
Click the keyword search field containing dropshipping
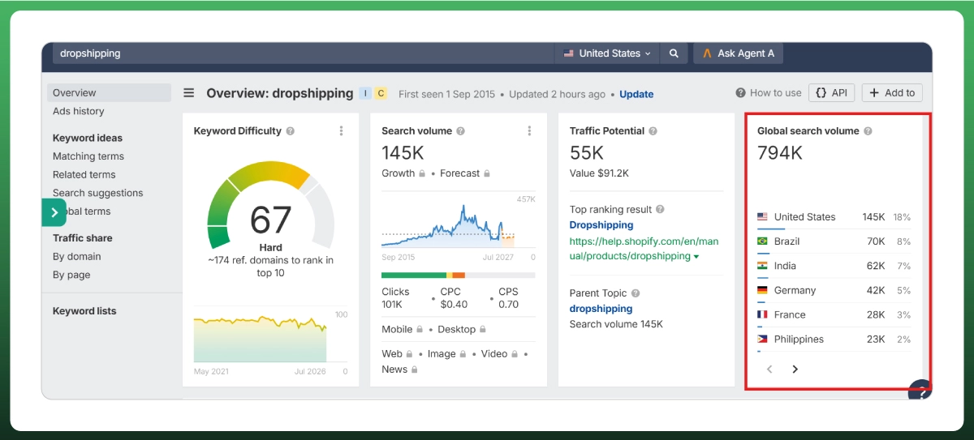pyautogui.click(x=304, y=53)
